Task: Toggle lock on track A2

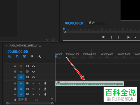Action: click(15, 89)
